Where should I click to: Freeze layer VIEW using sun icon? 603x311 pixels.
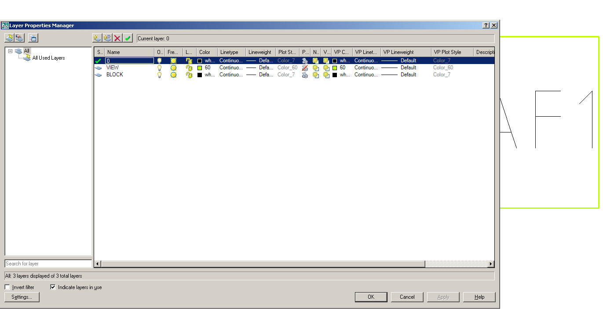point(173,68)
